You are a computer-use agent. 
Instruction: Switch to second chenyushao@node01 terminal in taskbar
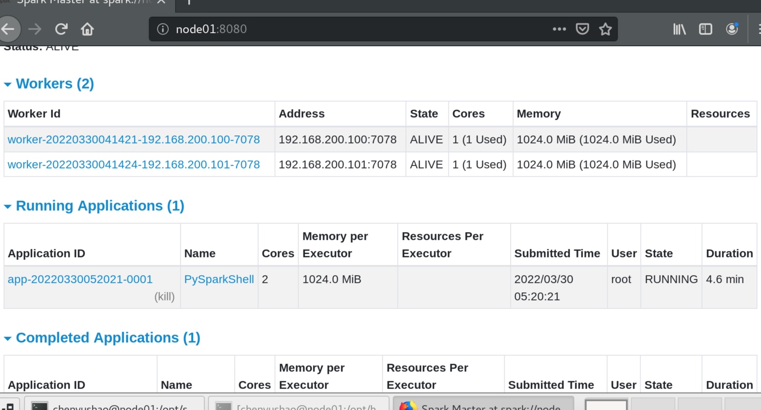tap(299, 404)
